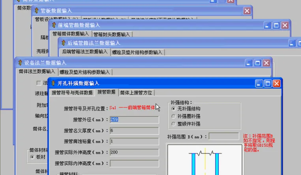The height and width of the screenshot is (175, 301).
Task: Maximize the 前端管箱数据输入 window
Action: pyautogui.click(x=276, y=25)
